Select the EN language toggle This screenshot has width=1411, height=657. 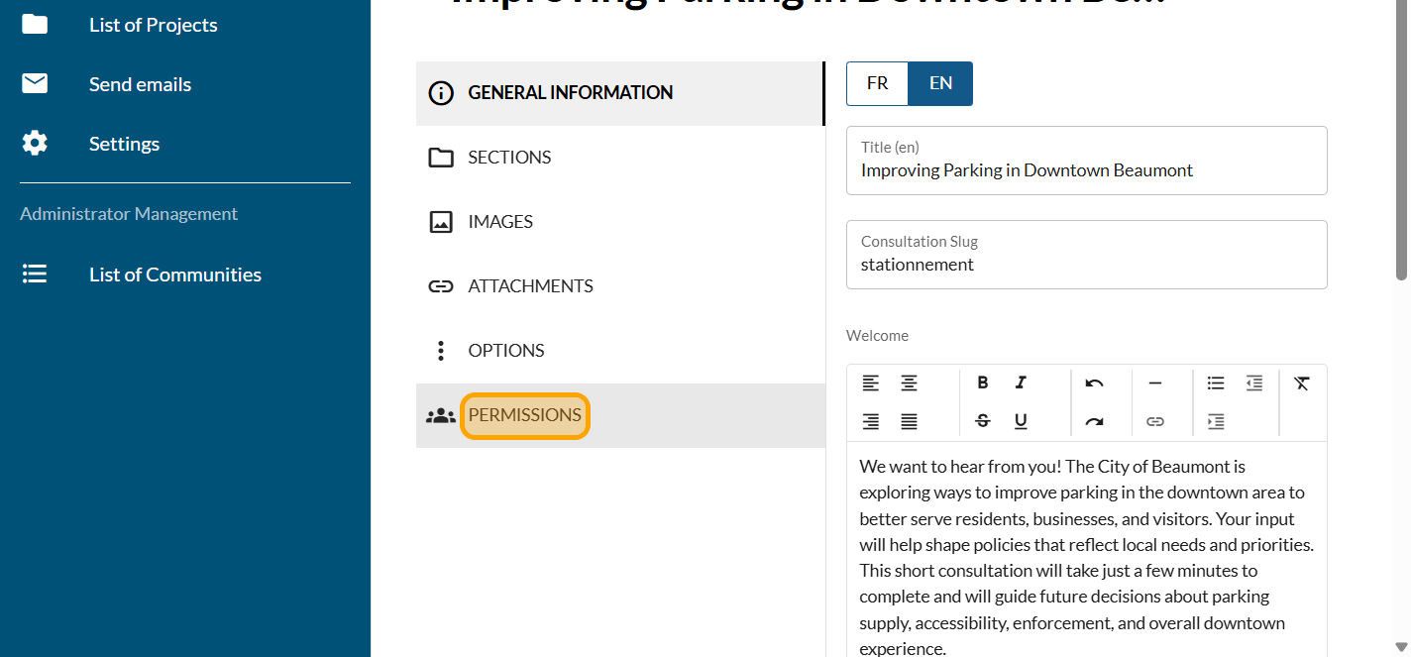[940, 83]
